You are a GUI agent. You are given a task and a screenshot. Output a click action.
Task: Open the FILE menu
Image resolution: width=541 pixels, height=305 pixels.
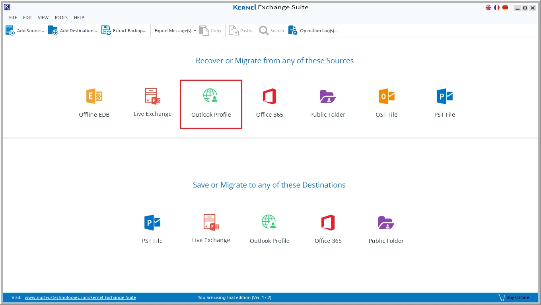tap(13, 18)
